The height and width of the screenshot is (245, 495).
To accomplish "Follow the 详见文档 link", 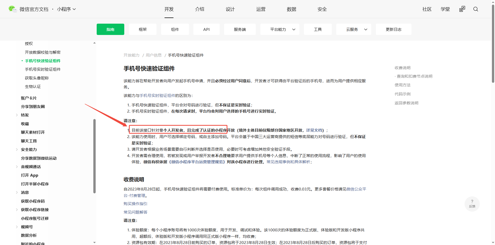I will click(x=314, y=130).
